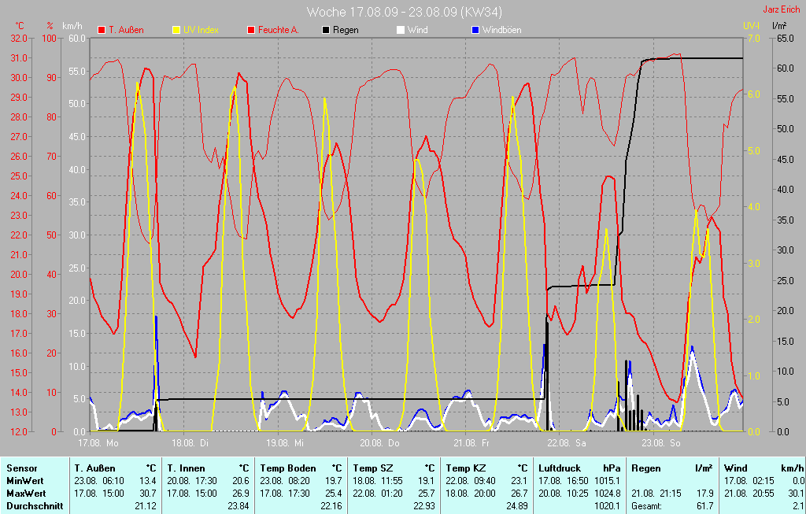Click the Temp SZ column header
Image resolution: width=806 pixels, height=514 pixels.
(x=372, y=468)
